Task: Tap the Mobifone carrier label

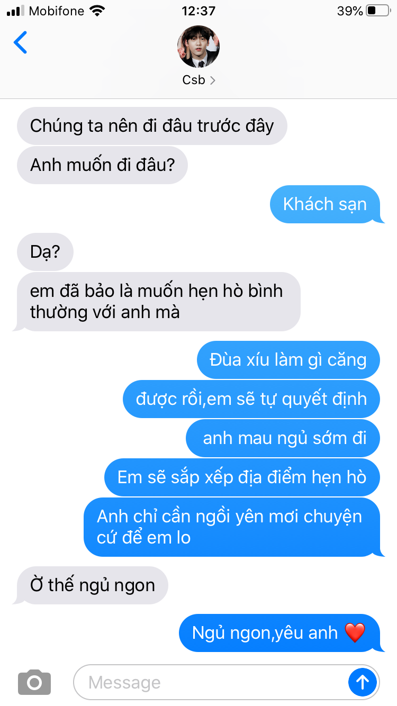Action: [x=57, y=11]
